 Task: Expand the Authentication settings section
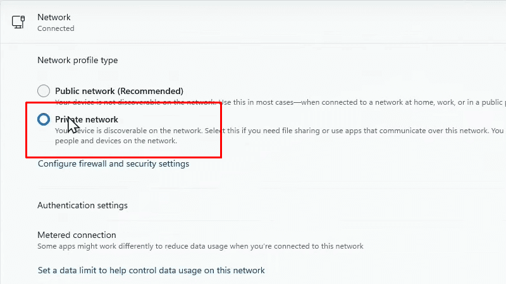(x=82, y=205)
